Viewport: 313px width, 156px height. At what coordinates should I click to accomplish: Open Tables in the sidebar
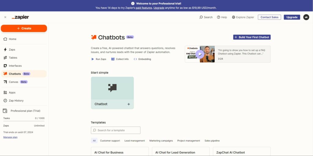[x=24, y=58]
